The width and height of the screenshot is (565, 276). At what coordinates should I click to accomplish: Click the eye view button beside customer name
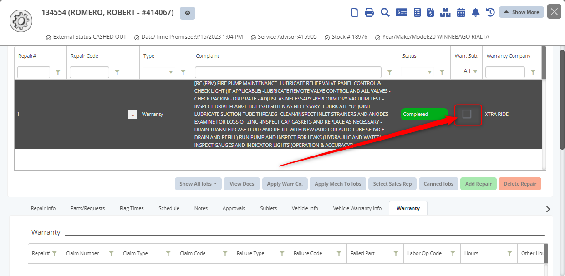coord(188,13)
